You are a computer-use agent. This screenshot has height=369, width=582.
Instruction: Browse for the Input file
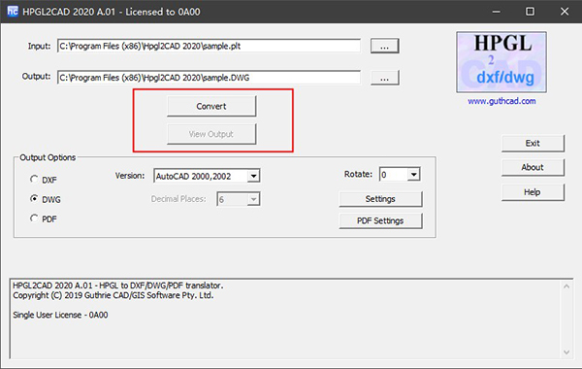pyautogui.click(x=384, y=46)
